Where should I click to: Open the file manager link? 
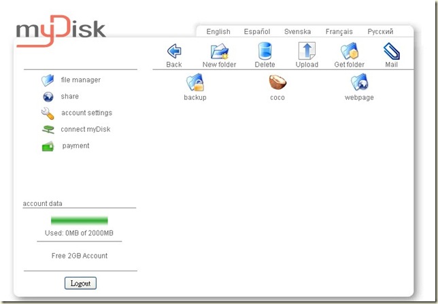(x=81, y=80)
